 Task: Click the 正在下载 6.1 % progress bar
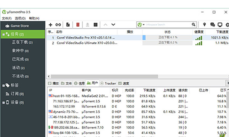point(168,38)
